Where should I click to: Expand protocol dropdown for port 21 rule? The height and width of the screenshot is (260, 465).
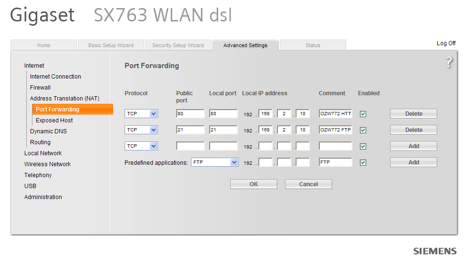[141, 130]
